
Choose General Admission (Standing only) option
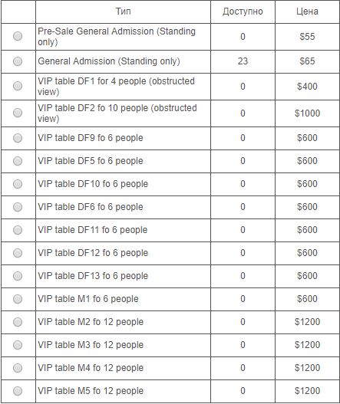pos(18,61)
